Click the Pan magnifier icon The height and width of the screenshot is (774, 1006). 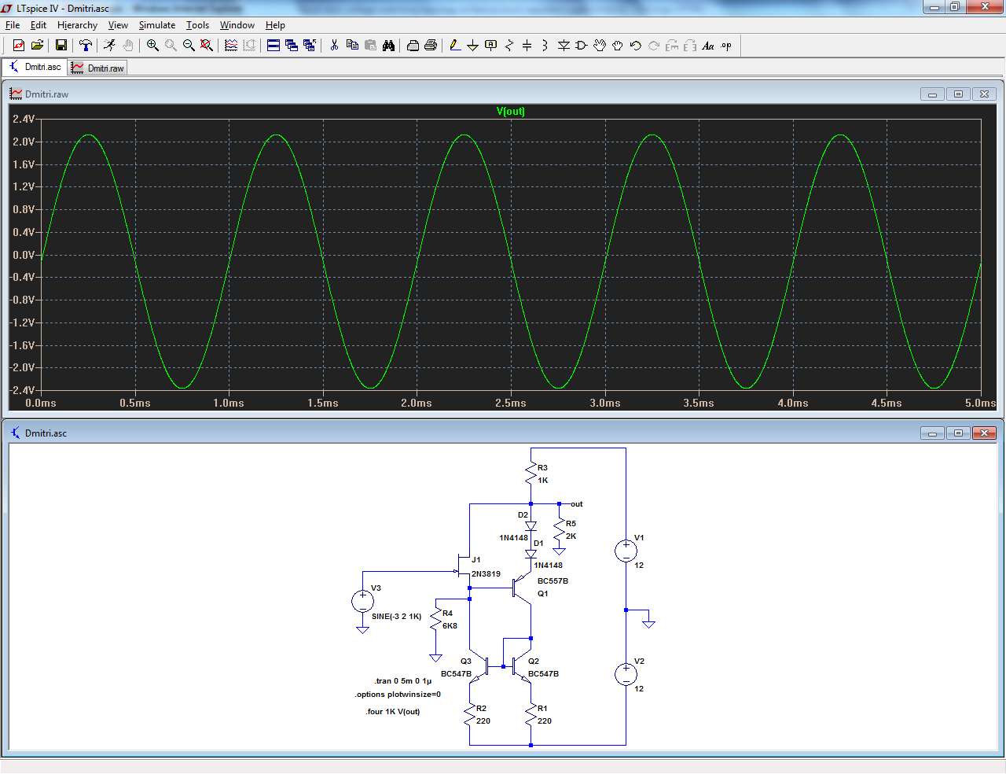click(x=171, y=46)
